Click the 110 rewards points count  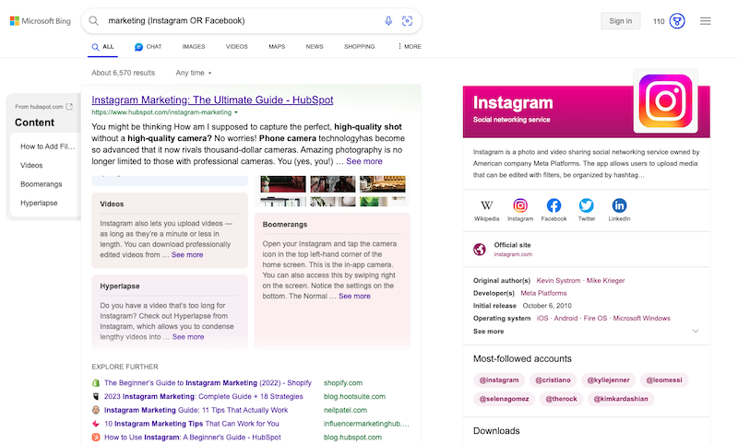point(659,21)
